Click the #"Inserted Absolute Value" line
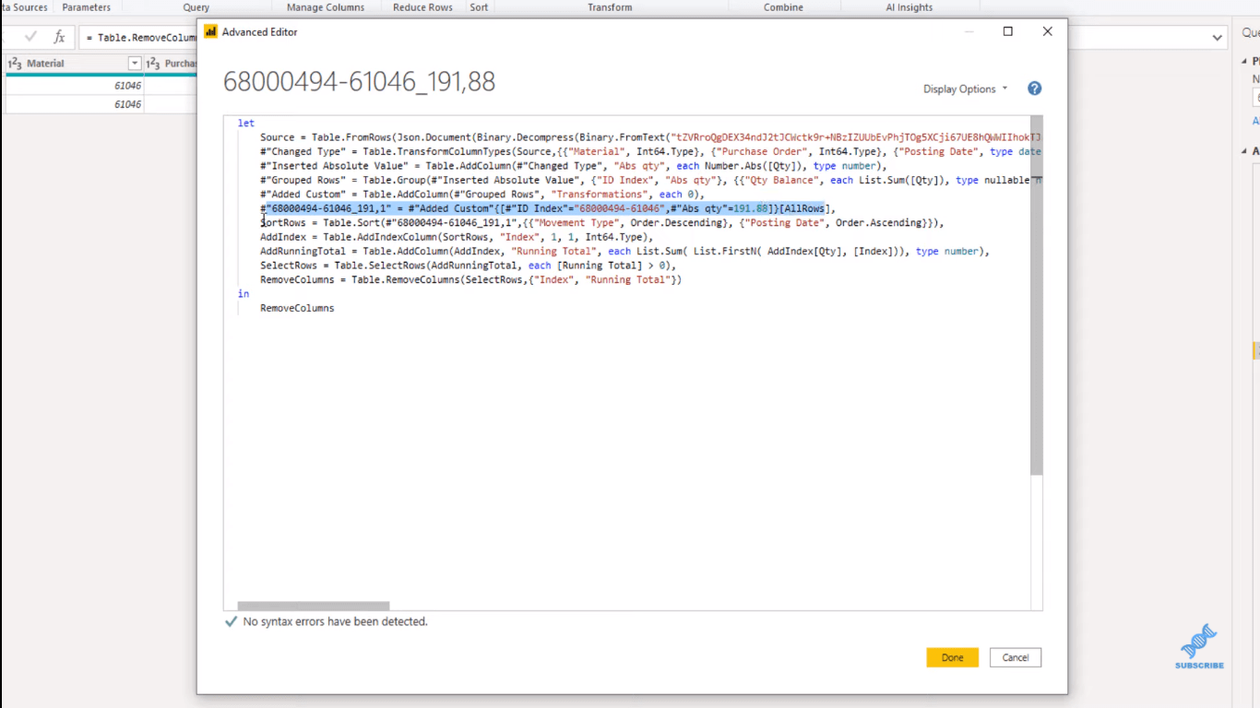The image size is (1260, 708). point(573,166)
